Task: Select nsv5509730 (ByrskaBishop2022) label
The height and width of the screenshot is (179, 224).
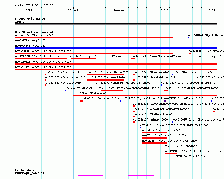Action: [x=109, y=72]
